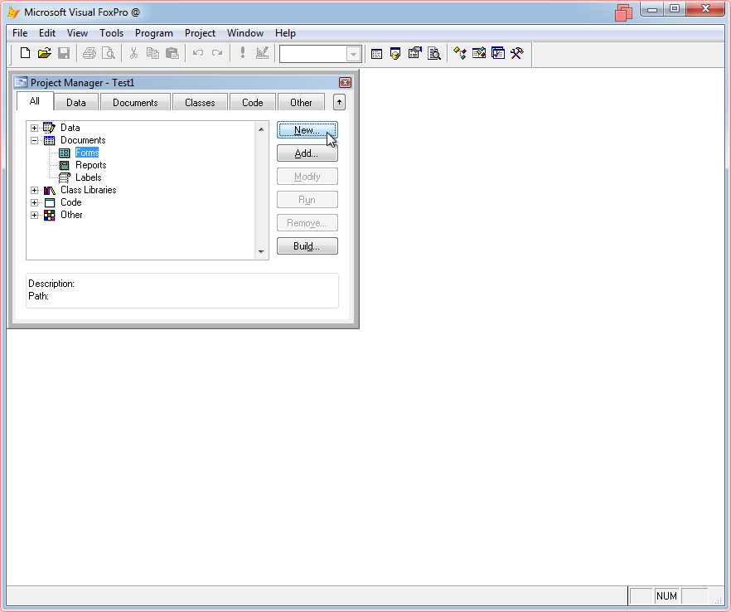
Task: Click the Cut scissors icon
Action: [x=133, y=53]
